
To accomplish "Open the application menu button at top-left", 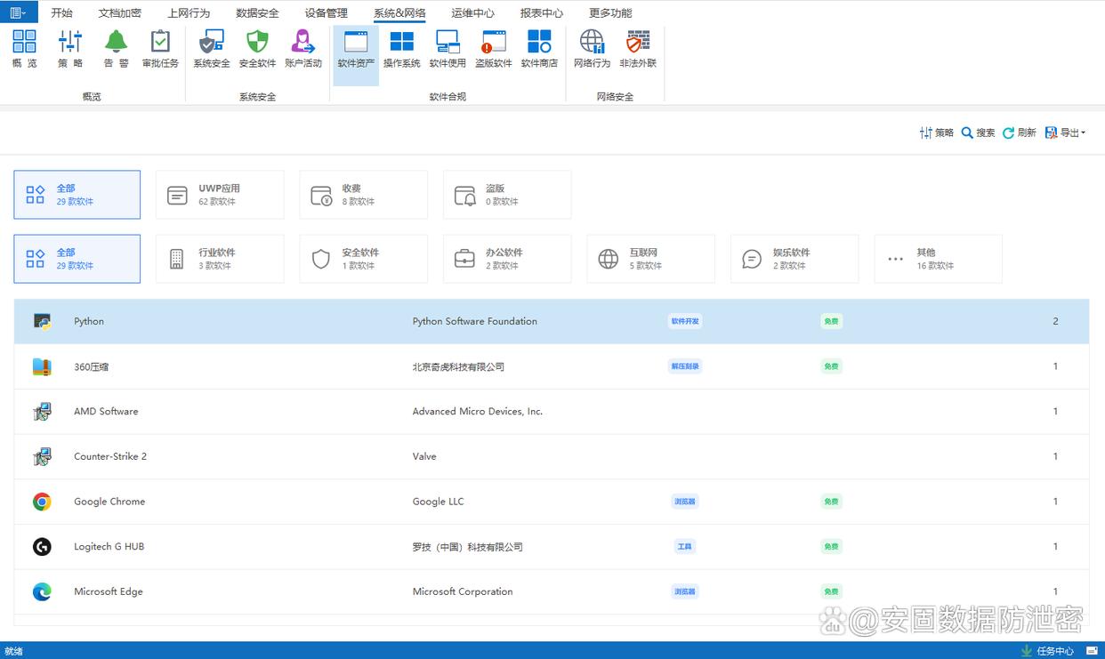I will pos(19,12).
